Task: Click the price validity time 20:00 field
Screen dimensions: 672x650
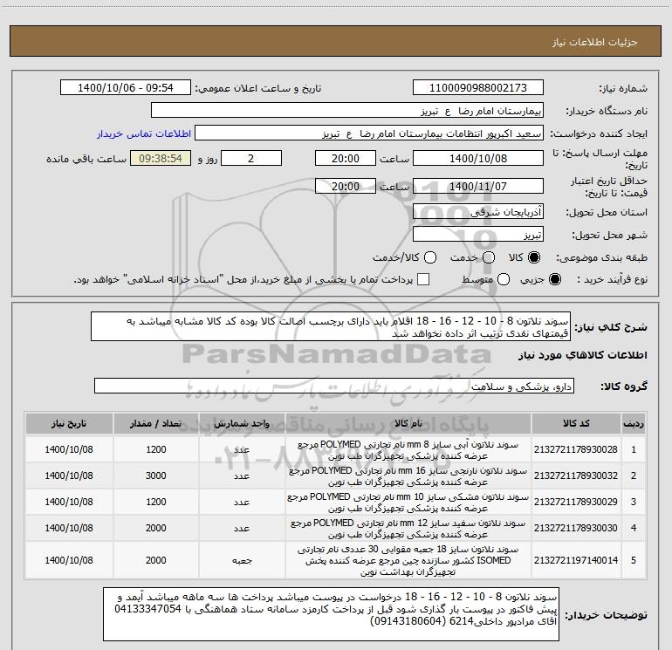Action: [346, 186]
